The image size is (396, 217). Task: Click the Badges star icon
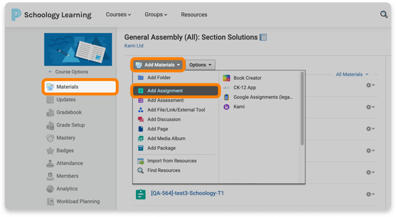(50, 151)
